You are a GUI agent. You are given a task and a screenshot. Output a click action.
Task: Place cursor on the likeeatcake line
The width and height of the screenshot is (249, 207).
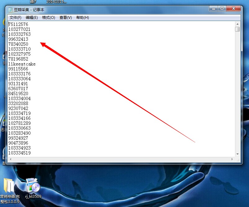point(22,64)
